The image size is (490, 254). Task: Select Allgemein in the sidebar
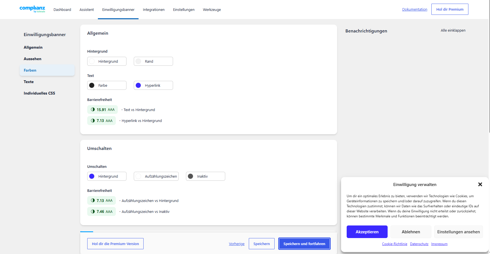click(x=47, y=47)
